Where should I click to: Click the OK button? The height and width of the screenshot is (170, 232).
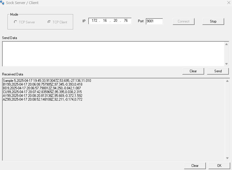pos(219,166)
